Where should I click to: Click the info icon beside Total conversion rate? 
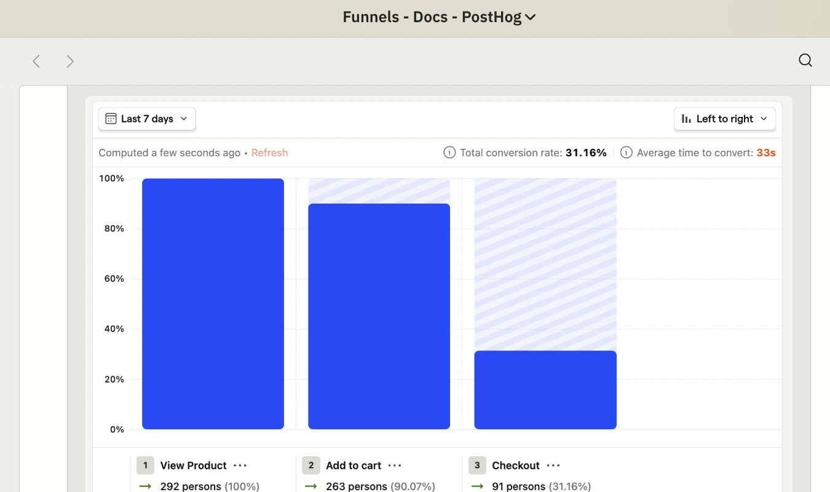448,153
